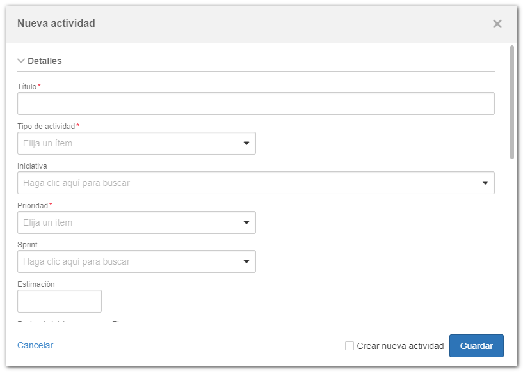Click the Nueva actividad dialog title

pyautogui.click(x=56, y=23)
